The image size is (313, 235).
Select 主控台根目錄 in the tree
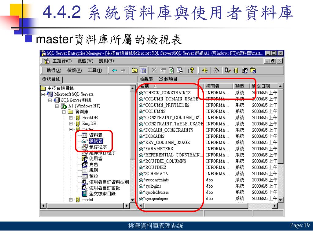point(61,88)
